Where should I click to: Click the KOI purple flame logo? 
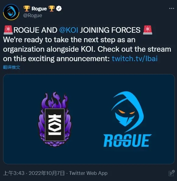tap(55, 119)
